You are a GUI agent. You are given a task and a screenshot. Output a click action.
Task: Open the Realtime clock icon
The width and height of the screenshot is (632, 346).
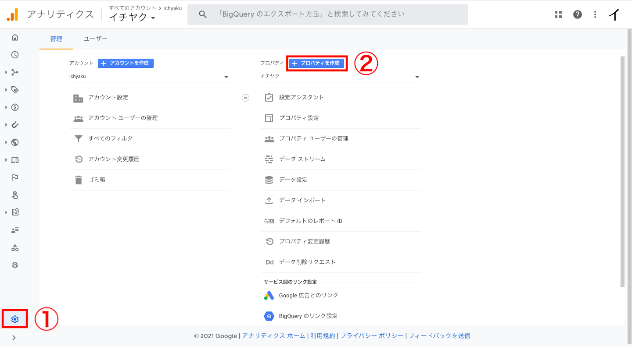15,55
